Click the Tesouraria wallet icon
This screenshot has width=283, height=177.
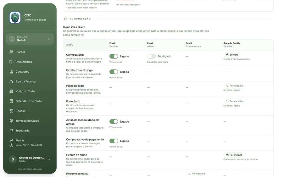11,131
